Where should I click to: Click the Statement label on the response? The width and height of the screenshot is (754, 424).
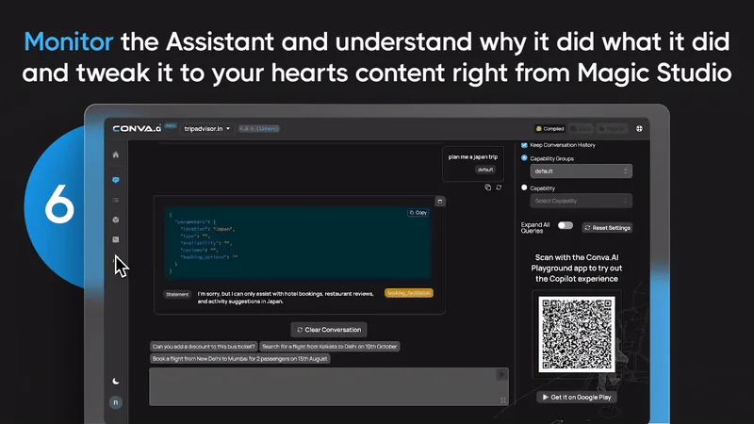coord(177,294)
